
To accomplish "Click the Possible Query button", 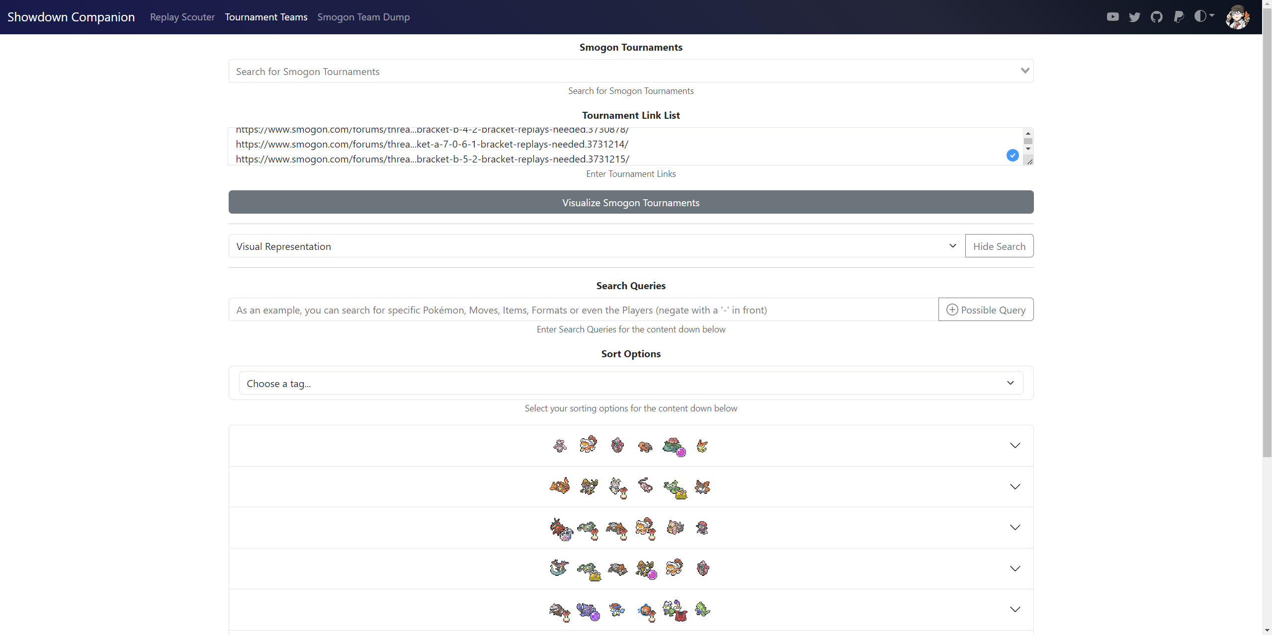I will click(x=986, y=310).
